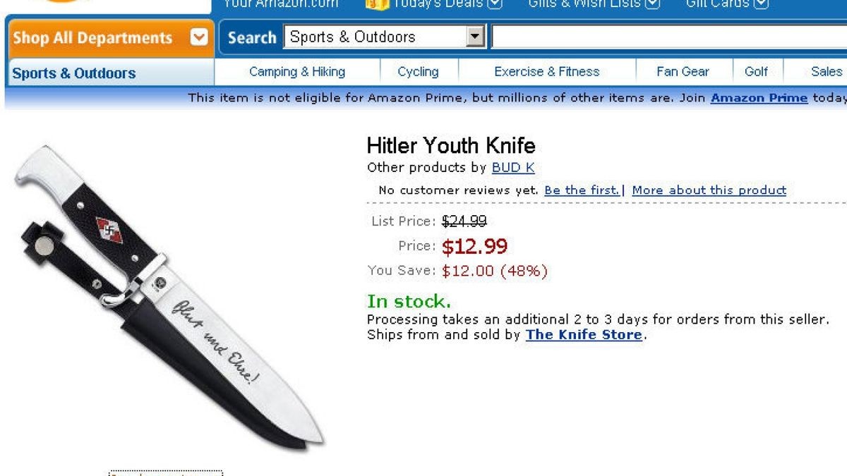Open the search category selector showing Sports & Outdoors
Viewport: 847px width, 476px height.
(x=475, y=36)
